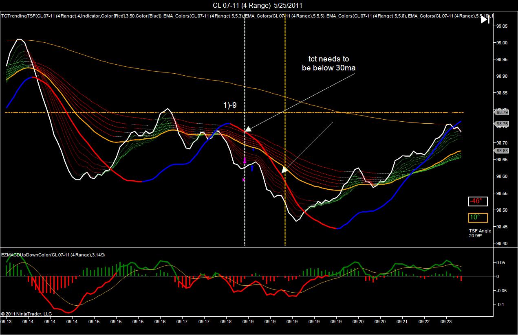Select the EMA_Colors 5,5,5 indicator label
Screen dimensions: 518x335
click(x=285, y=16)
